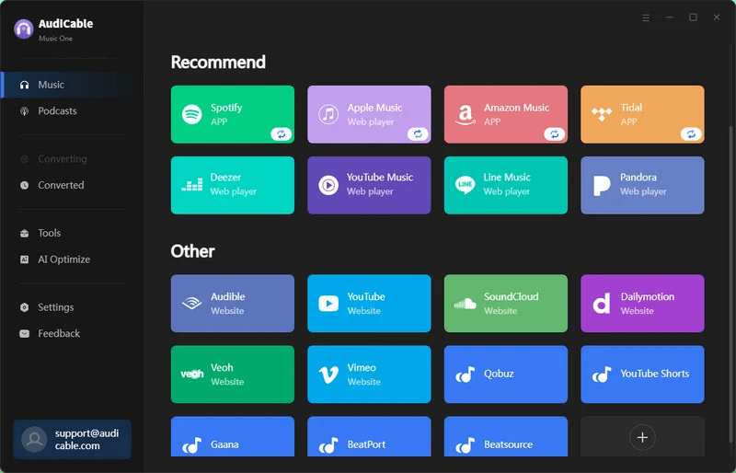Click the AI icon beside AI Optimize

[x=25, y=260]
